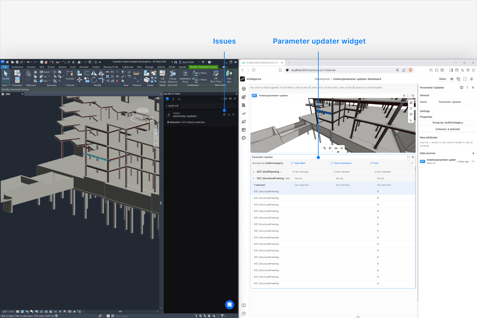477x318 pixels.
Task: Click the Activate controls tool
Action: point(70,75)
